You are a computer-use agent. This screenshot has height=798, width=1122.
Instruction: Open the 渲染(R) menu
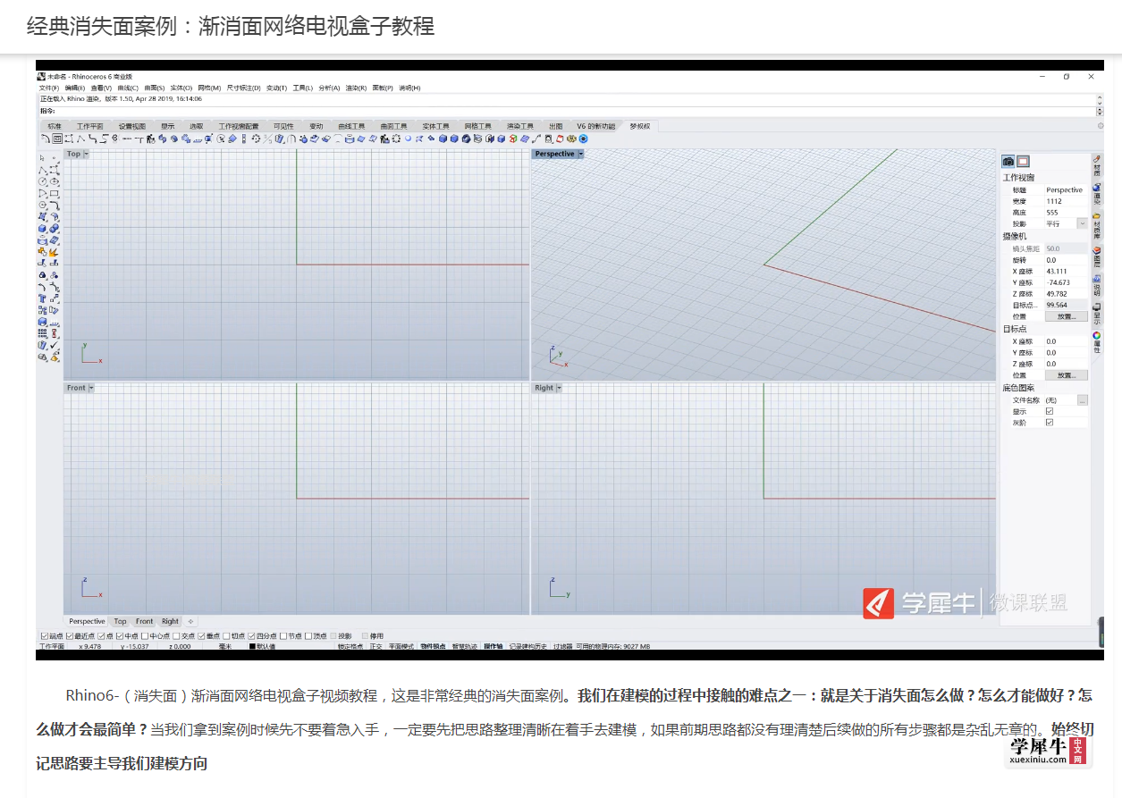coord(357,88)
